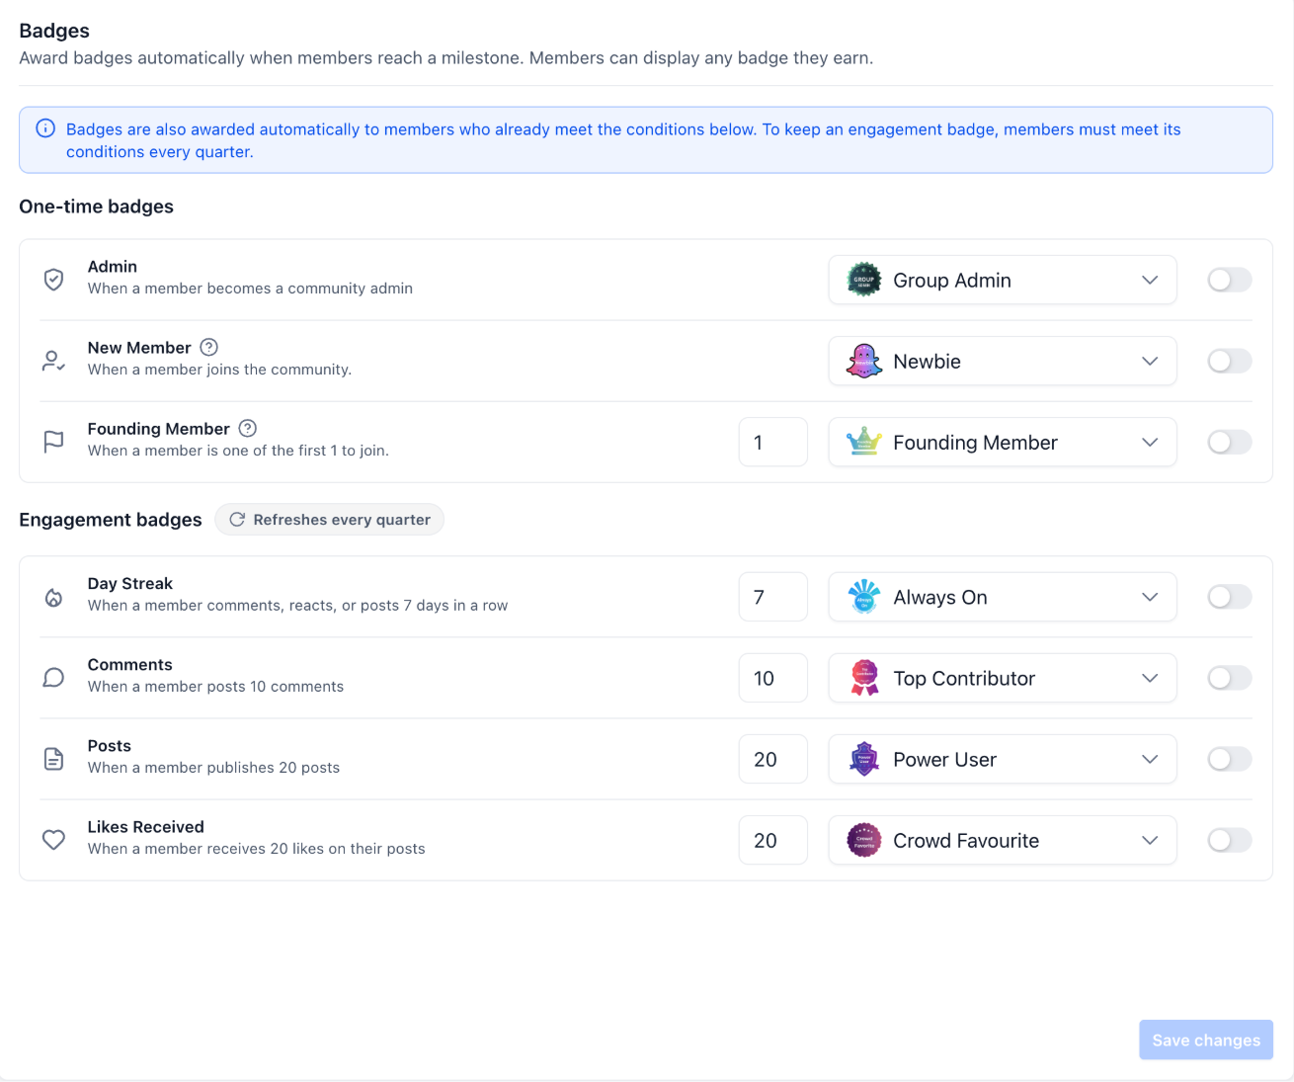Switch on the Posts badge toggle
Screen dimensions: 1294x1082
(x=1230, y=759)
